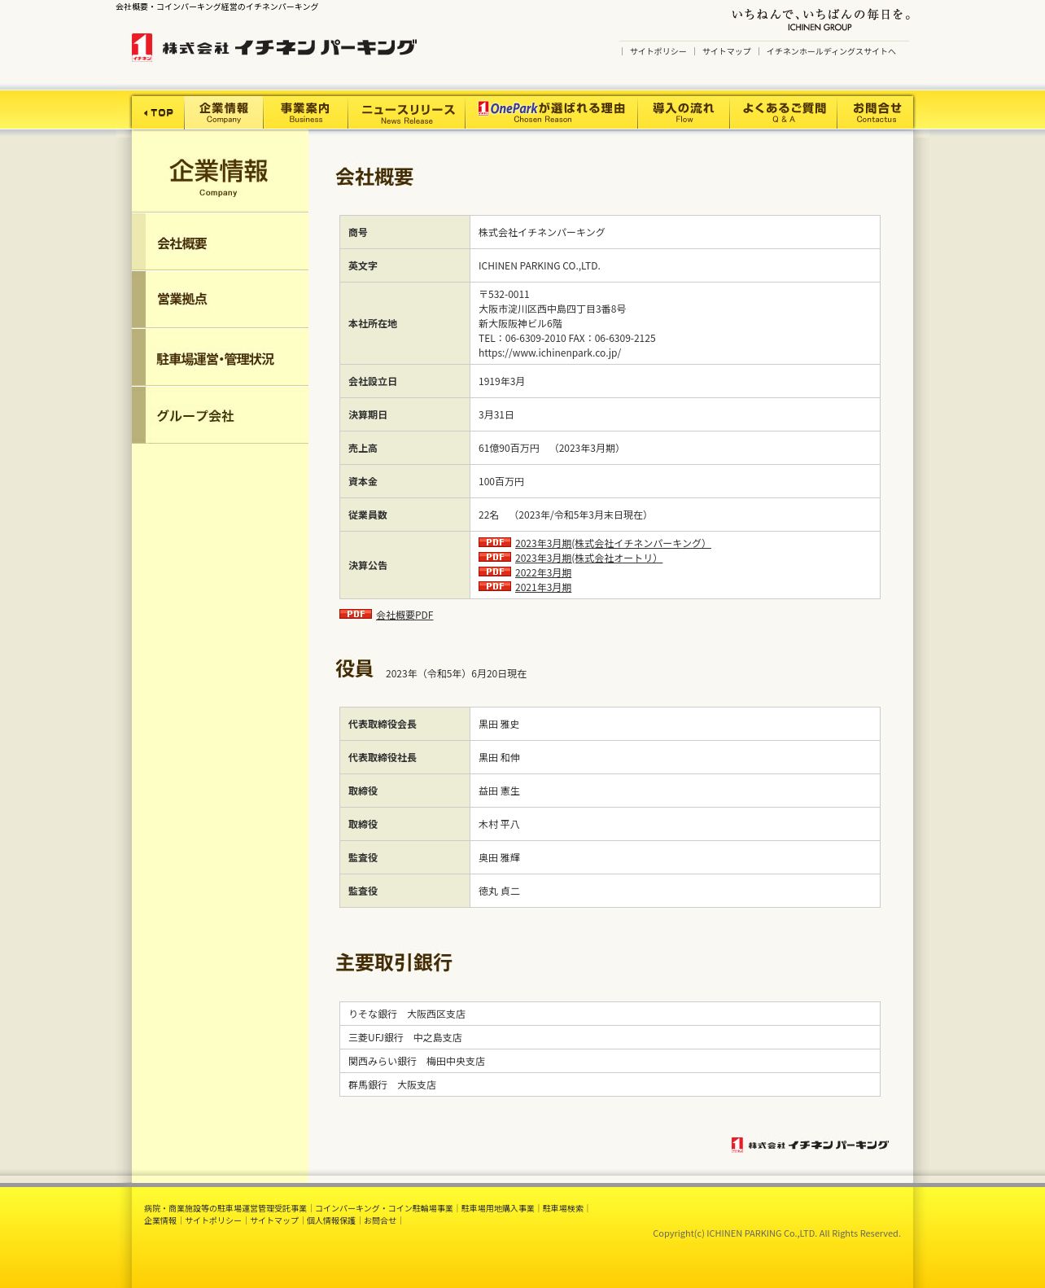Open OneParkが選ばれる理由 nav tab

pyautogui.click(x=551, y=112)
